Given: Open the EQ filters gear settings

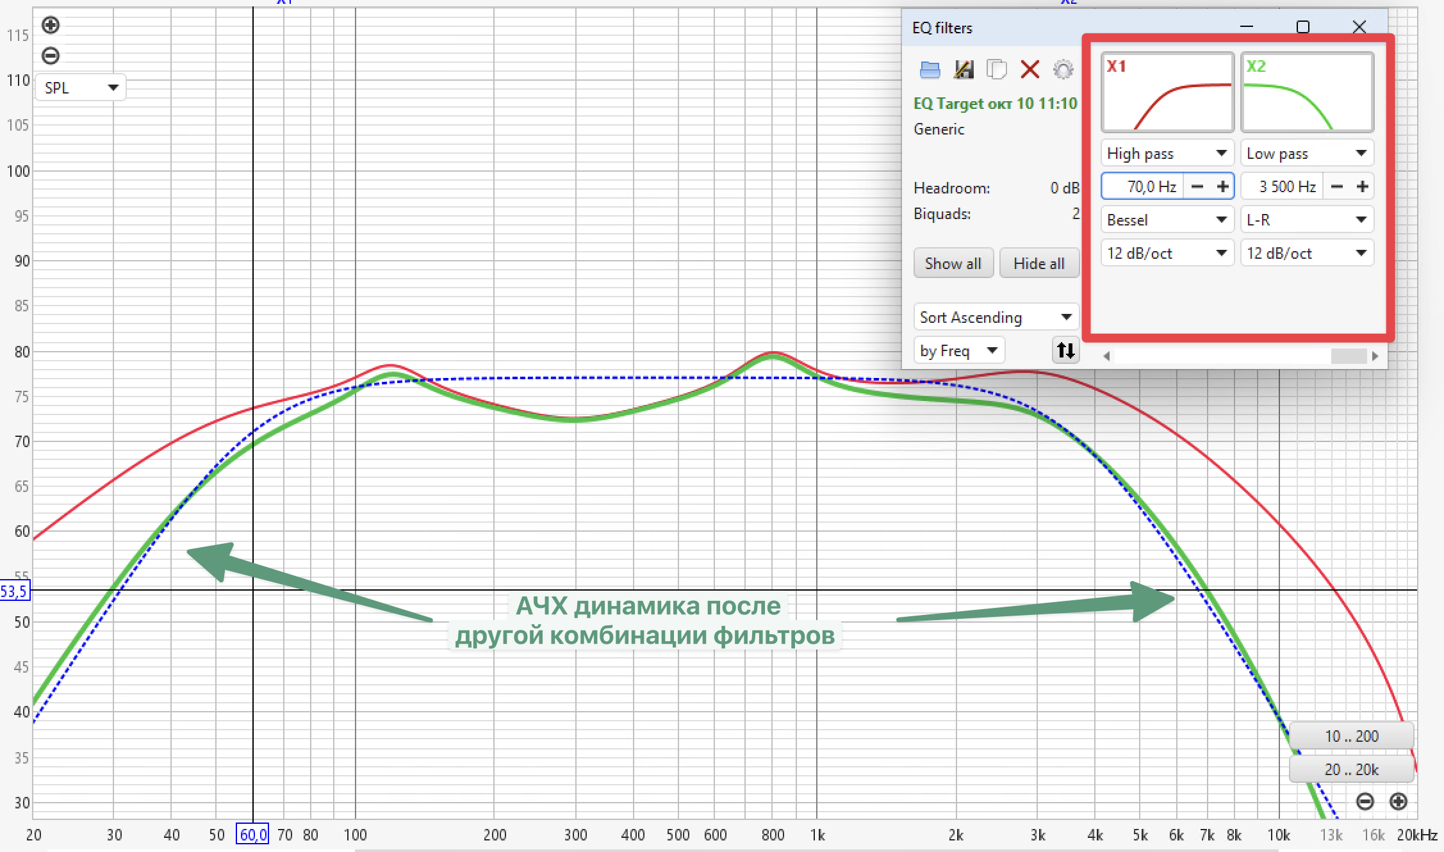Looking at the screenshot, I should (1063, 69).
